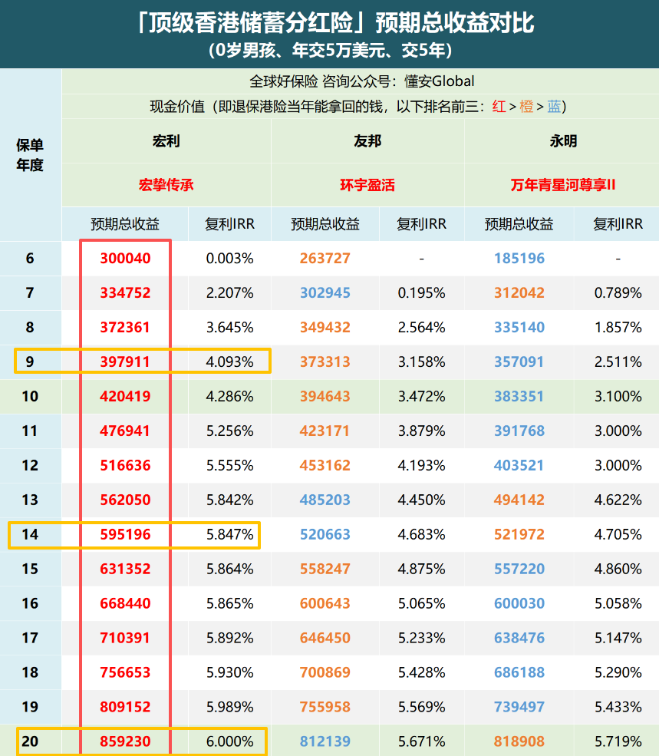Click the value 494142
Screen dimensions: 659x756
519,500
